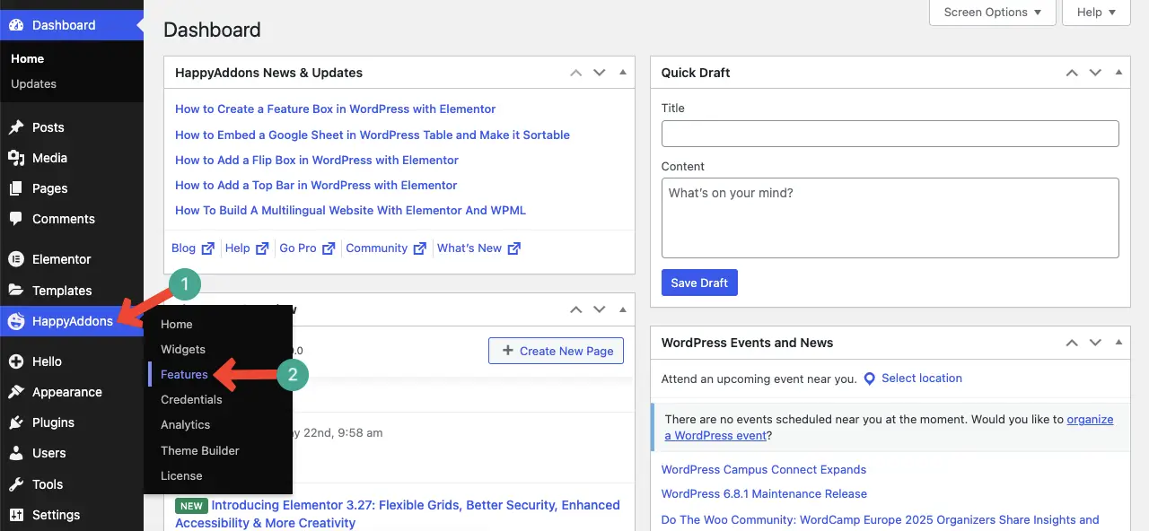Image resolution: width=1149 pixels, height=531 pixels.
Task: Toggle the Quick Draft panel collapse arrow
Action: (1118, 73)
